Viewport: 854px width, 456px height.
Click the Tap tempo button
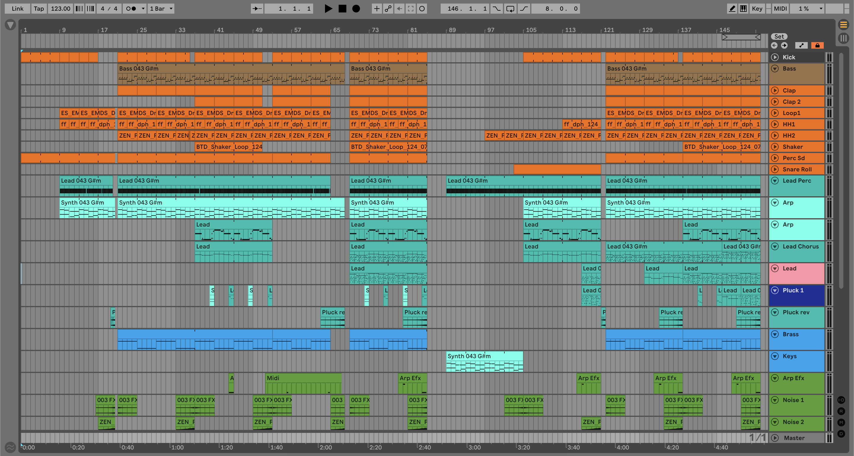[x=39, y=9]
